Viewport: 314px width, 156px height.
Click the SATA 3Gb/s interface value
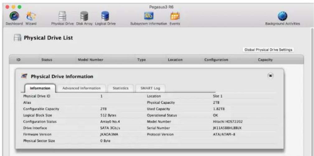(110, 128)
